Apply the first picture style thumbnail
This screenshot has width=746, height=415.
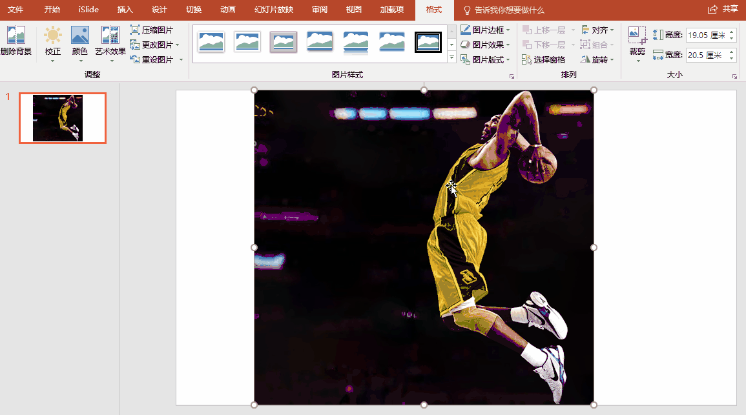click(x=211, y=42)
